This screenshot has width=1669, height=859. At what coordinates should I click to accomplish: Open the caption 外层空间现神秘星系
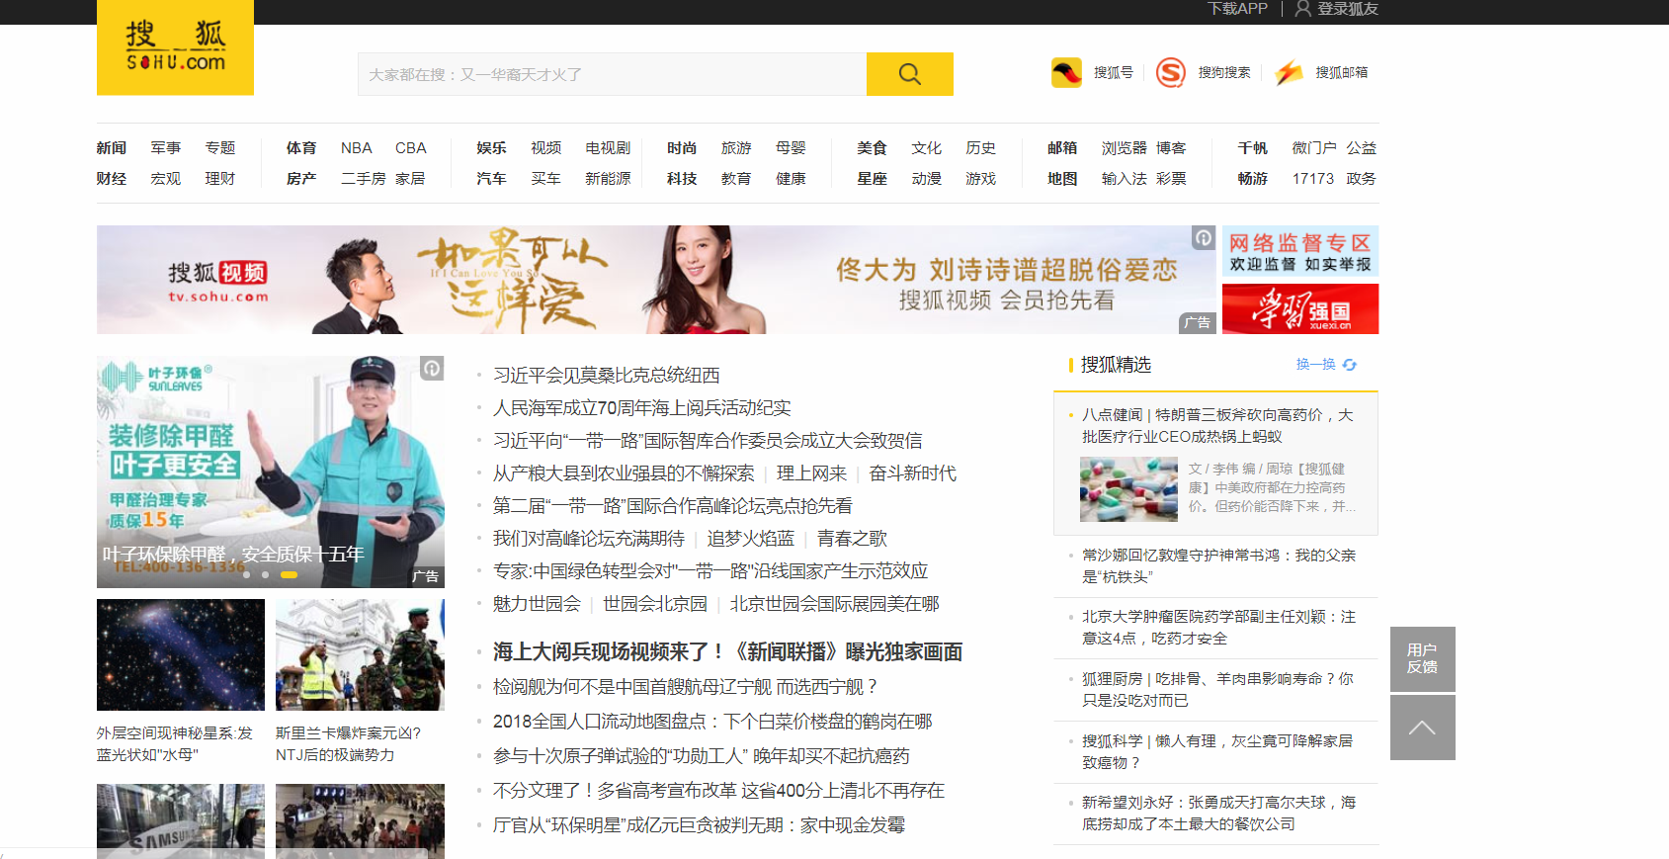175,744
